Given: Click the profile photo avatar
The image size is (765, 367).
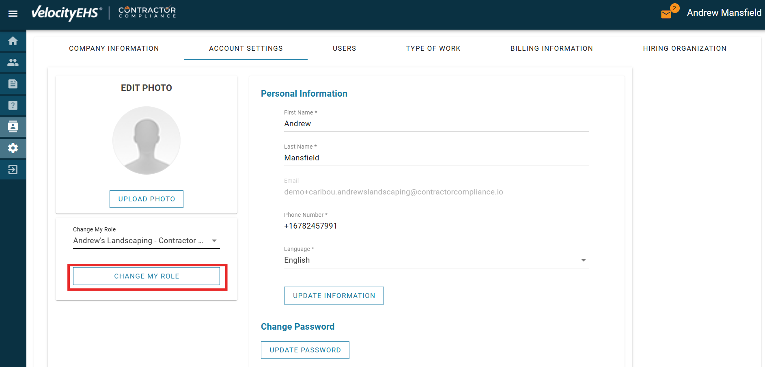Looking at the screenshot, I should (147, 140).
